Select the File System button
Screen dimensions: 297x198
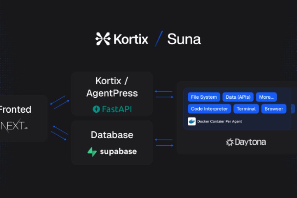(x=204, y=97)
